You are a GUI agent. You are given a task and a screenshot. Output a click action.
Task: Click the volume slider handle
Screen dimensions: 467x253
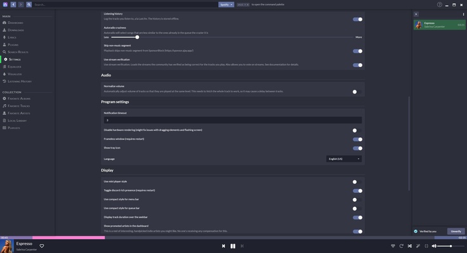coord(451,246)
